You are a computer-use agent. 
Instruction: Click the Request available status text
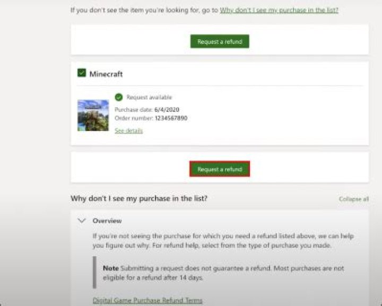(x=149, y=98)
